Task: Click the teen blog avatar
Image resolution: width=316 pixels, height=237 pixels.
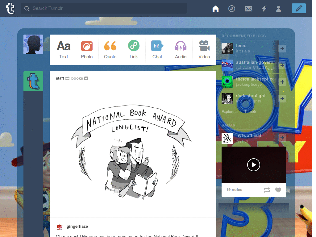Action: (x=227, y=48)
